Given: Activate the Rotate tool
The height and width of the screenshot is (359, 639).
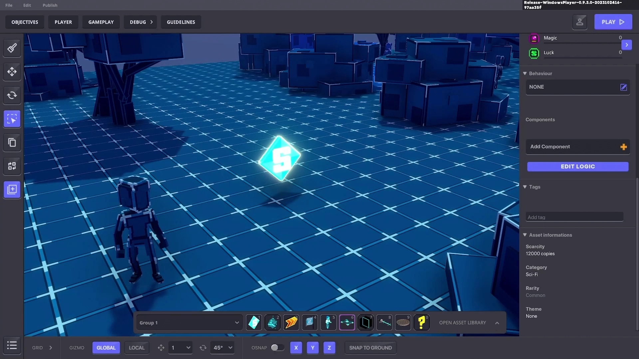Looking at the screenshot, I should tap(12, 95).
